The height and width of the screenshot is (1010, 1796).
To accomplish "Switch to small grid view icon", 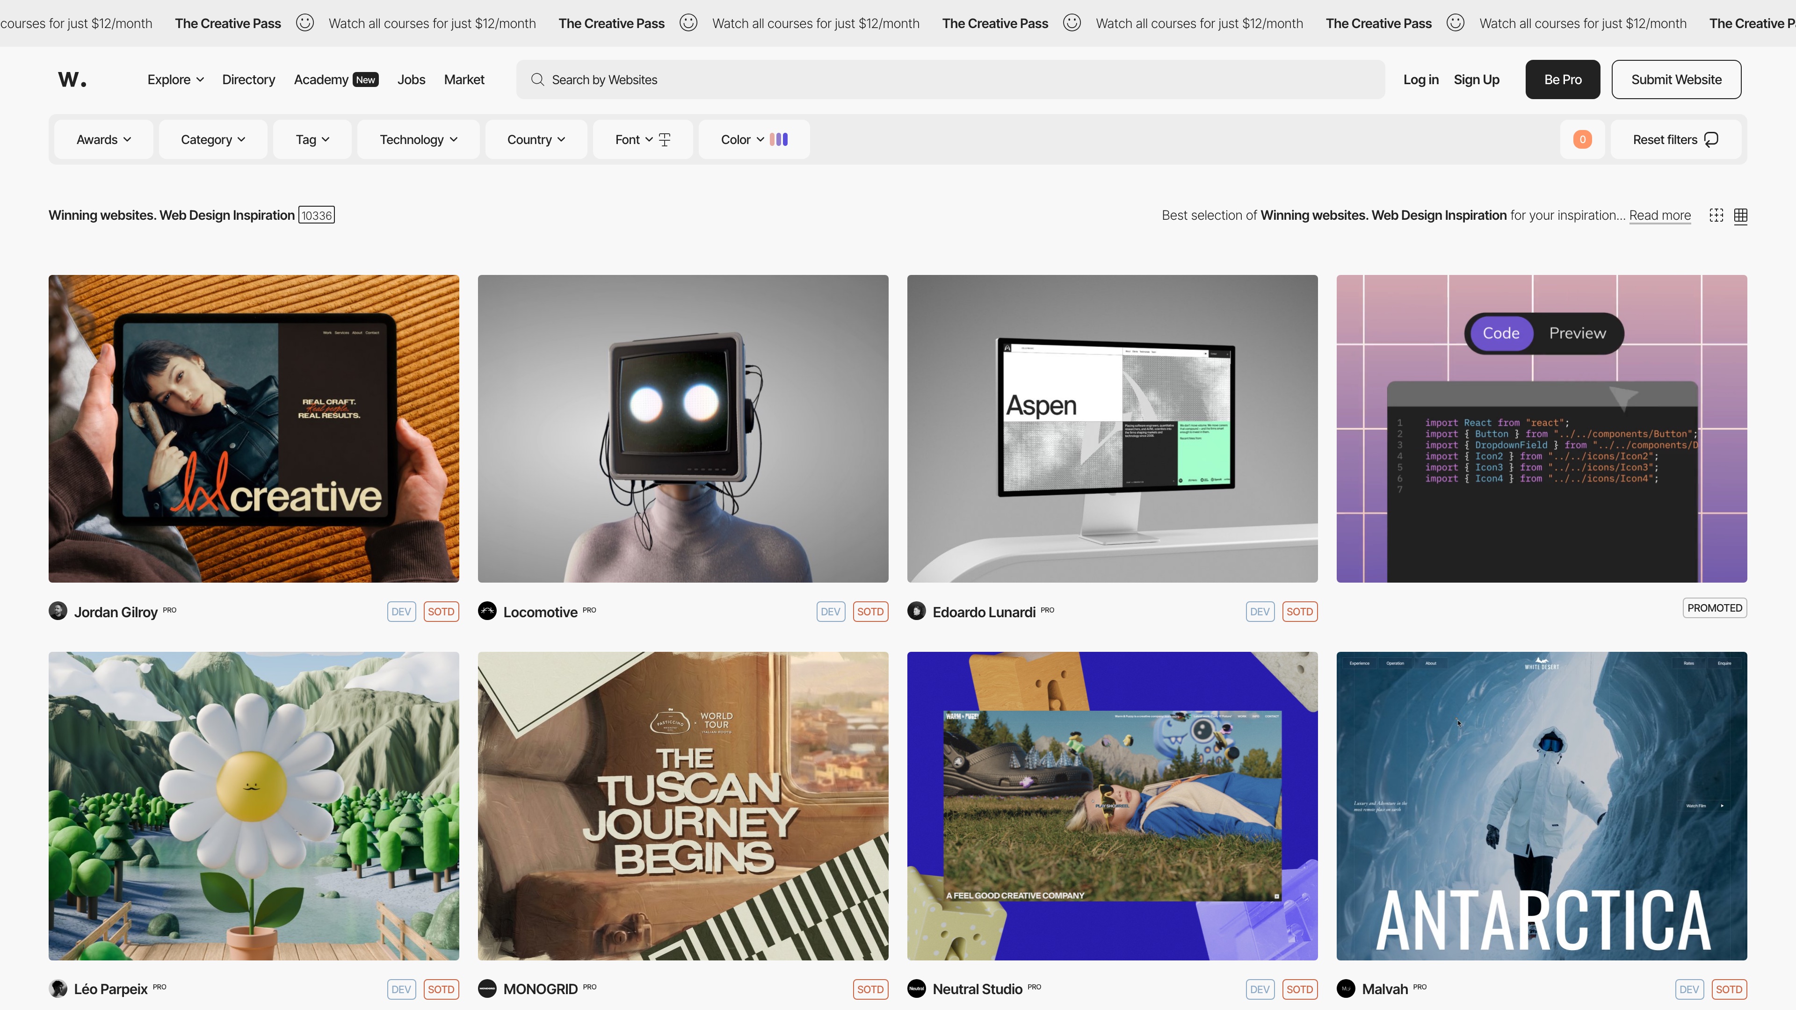I will coord(1741,216).
